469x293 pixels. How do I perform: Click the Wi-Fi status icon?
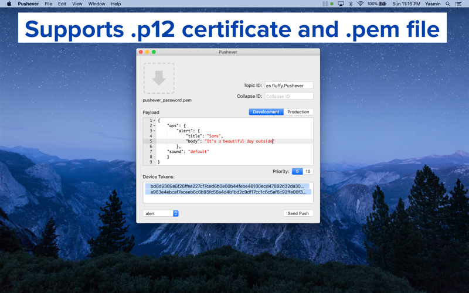(361, 4)
